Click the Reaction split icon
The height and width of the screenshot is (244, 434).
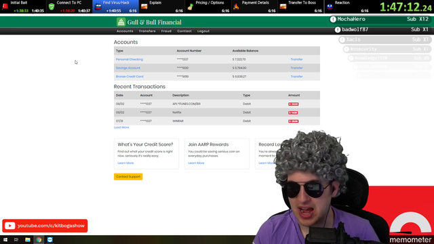click(330, 6)
